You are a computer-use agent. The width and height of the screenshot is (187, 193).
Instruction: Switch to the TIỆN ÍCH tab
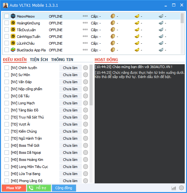[x=39, y=60]
